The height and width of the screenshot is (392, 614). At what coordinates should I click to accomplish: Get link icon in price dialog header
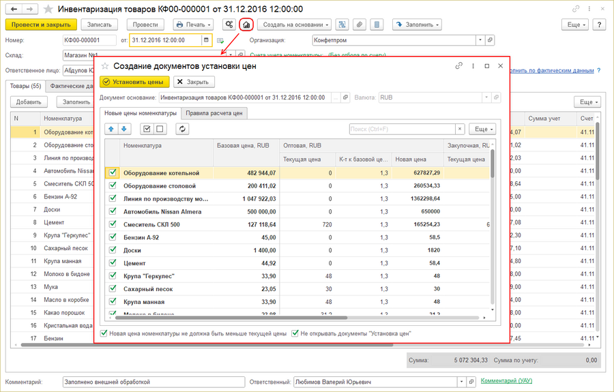point(459,66)
